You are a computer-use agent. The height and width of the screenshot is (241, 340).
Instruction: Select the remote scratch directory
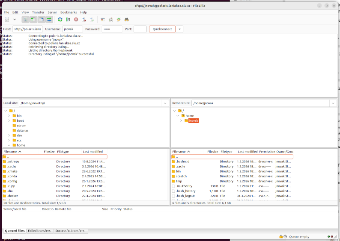coord(182,176)
